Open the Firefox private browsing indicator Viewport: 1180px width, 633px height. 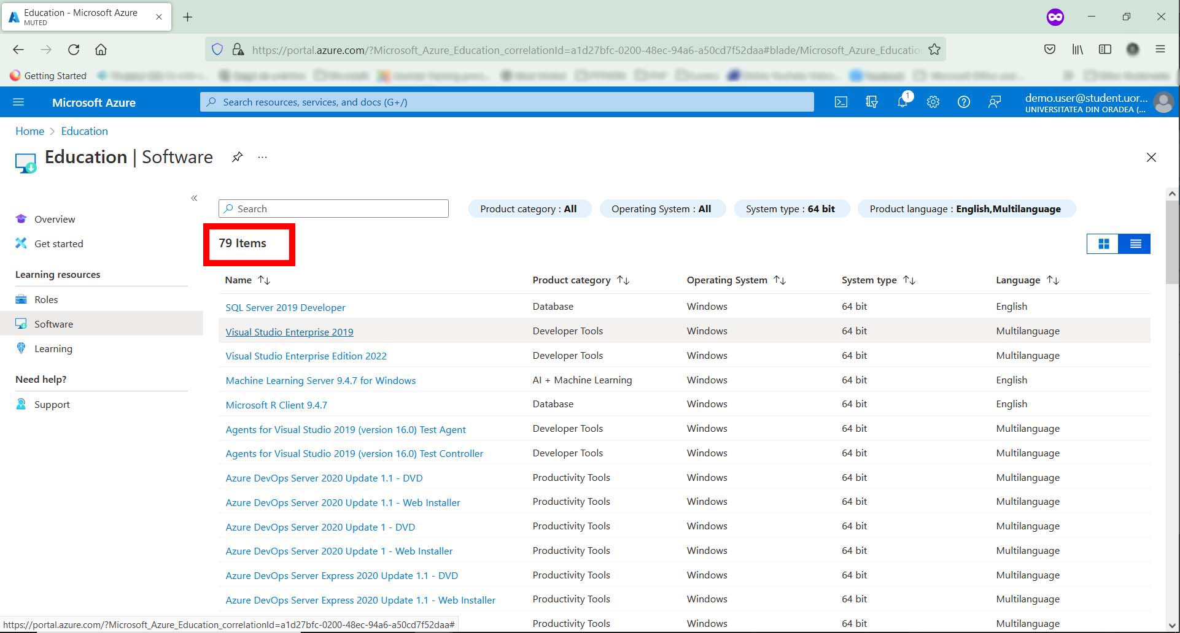coord(1055,17)
